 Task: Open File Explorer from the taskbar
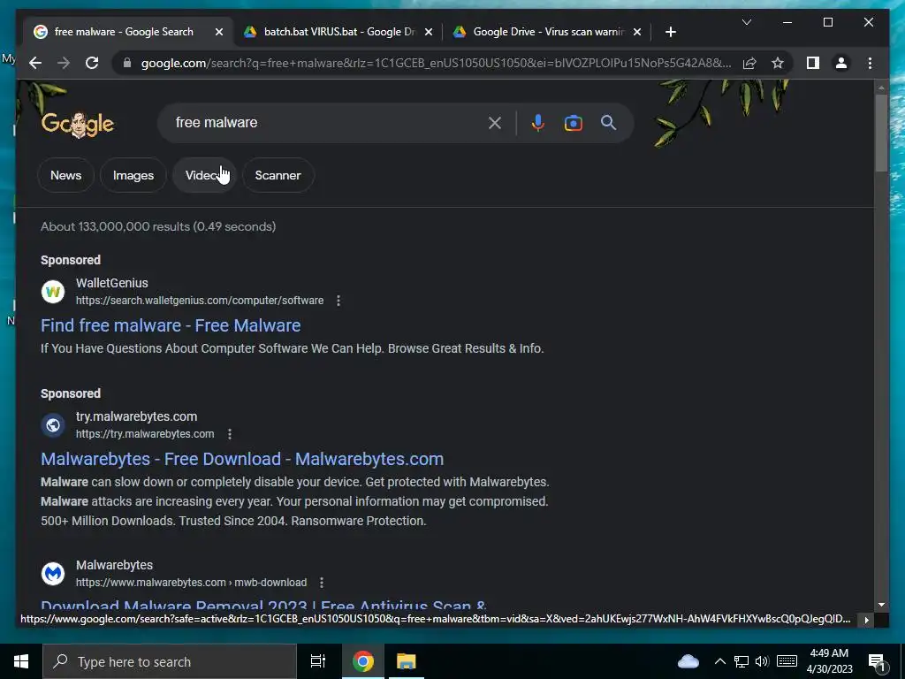pos(407,661)
